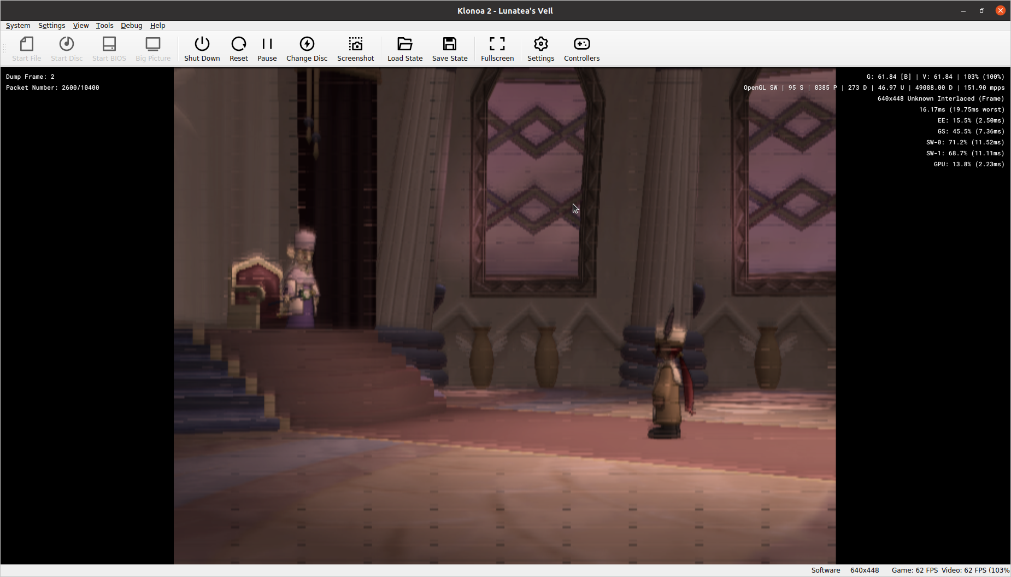Click the Packet Number: 2600/10400 text
The width and height of the screenshot is (1011, 577).
pyautogui.click(x=52, y=88)
